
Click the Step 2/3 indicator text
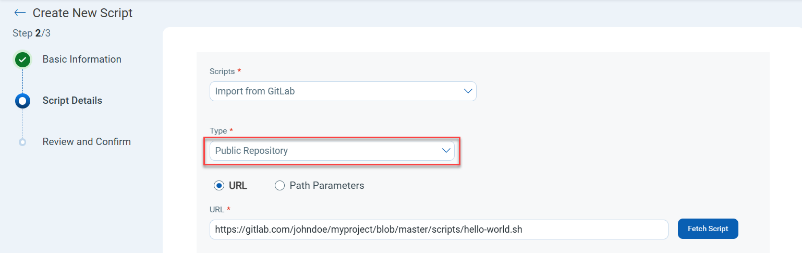[31, 33]
